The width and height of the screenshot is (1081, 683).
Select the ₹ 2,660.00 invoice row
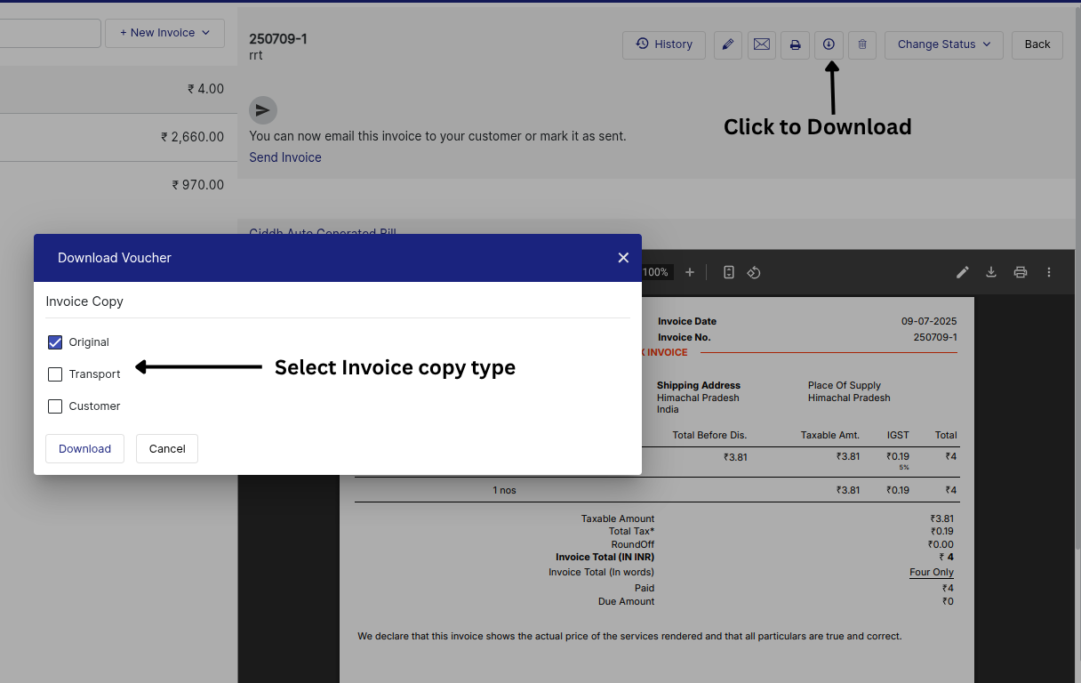pos(118,137)
